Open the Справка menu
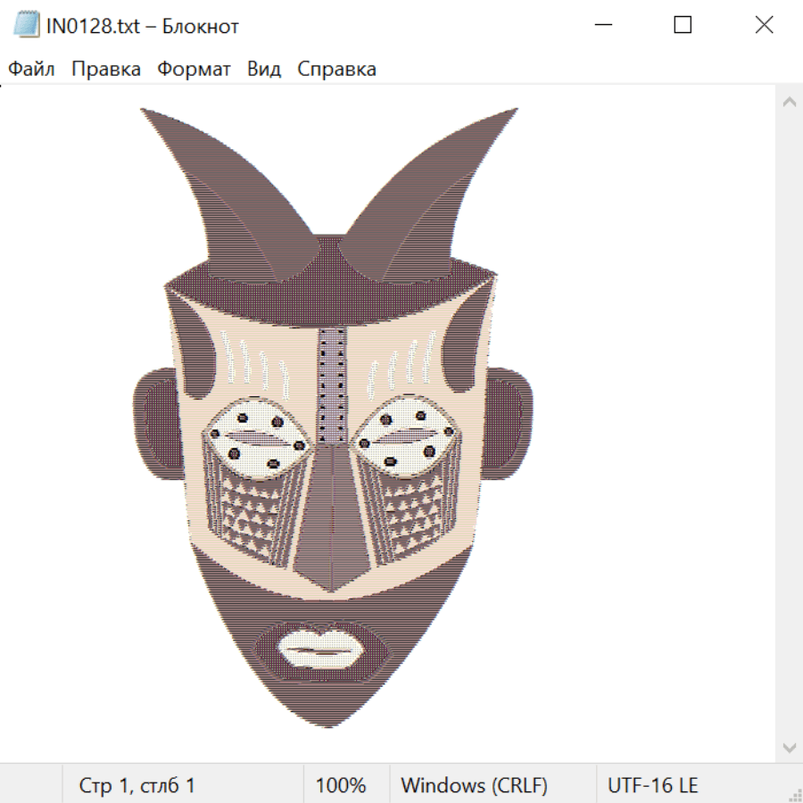803x803 pixels. click(x=336, y=70)
